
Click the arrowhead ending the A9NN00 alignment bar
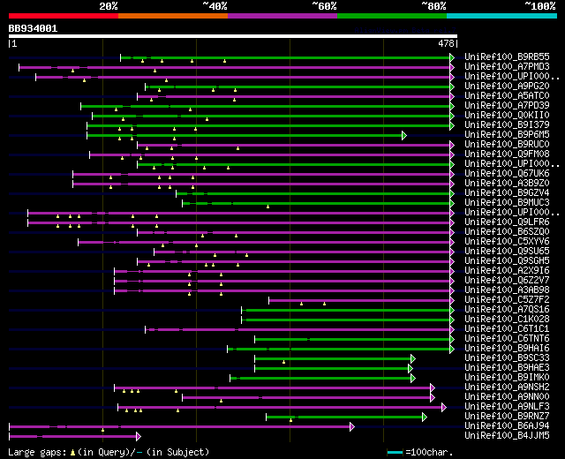(433, 398)
